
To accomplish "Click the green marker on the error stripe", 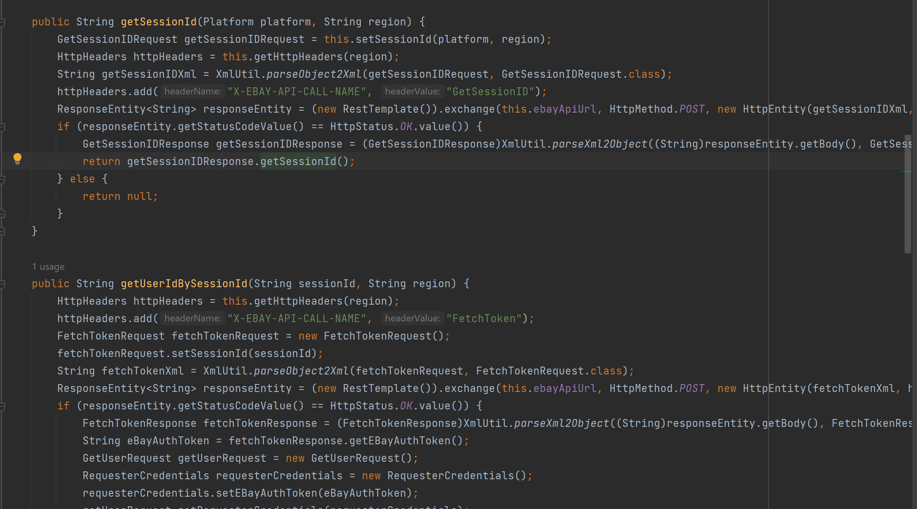I will (x=905, y=171).
